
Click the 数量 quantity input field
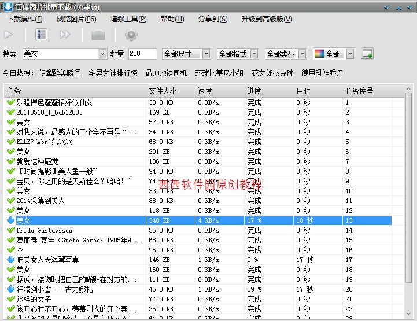[x=142, y=54]
